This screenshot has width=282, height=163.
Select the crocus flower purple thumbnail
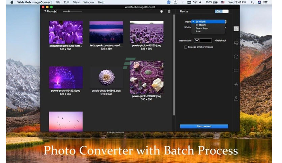click(66, 32)
